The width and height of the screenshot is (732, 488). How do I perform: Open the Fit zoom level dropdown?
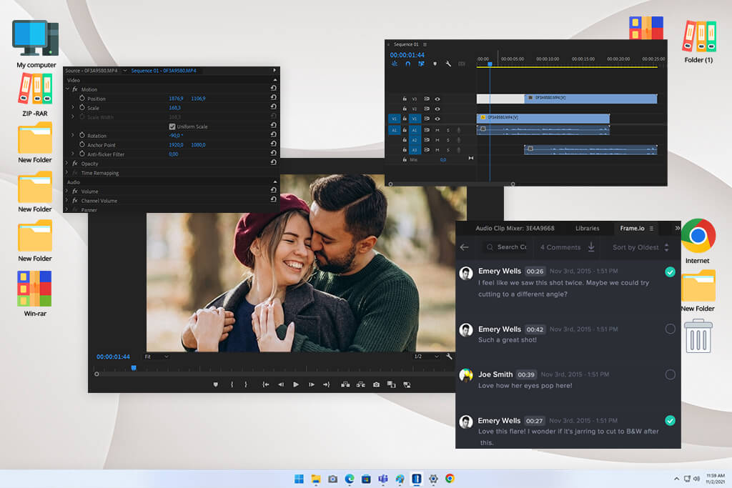coord(157,357)
